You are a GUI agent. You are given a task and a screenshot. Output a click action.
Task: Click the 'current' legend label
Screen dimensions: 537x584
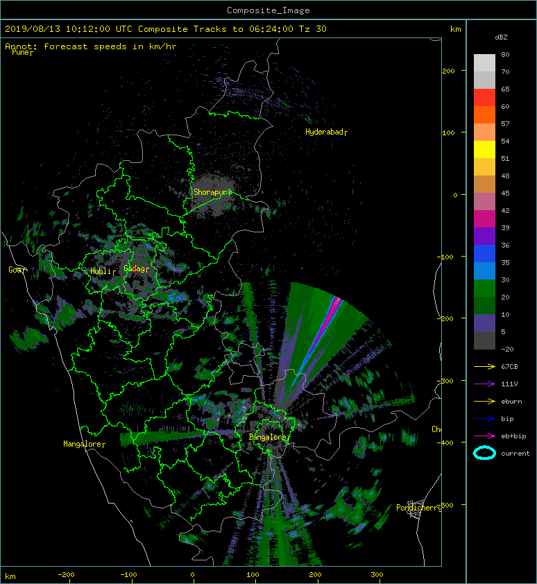click(x=515, y=454)
